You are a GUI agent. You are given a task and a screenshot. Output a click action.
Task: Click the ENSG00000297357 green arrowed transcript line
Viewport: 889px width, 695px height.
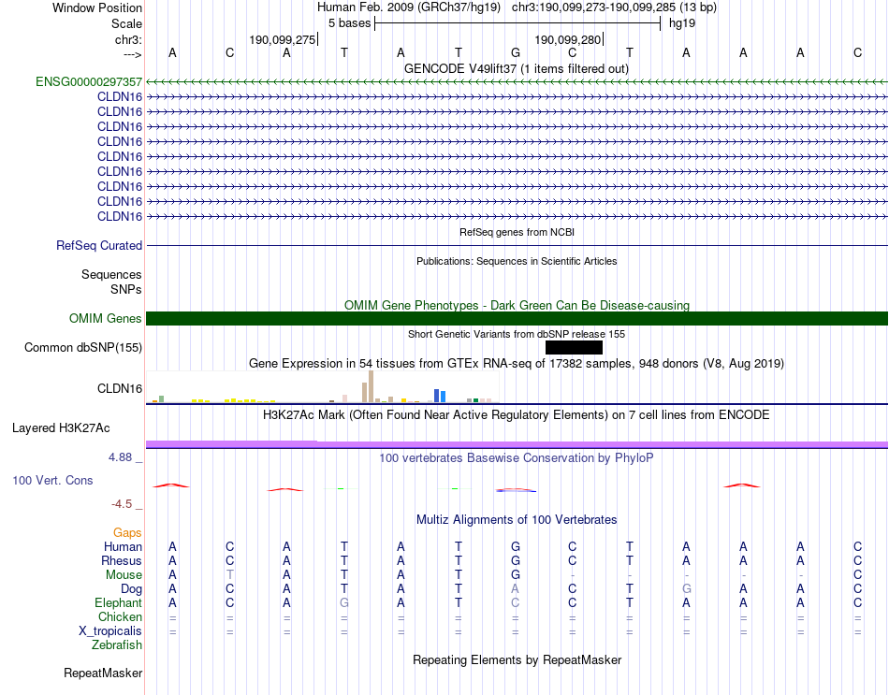tap(517, 81)
